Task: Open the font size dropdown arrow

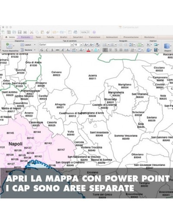Action: [81, 45]
